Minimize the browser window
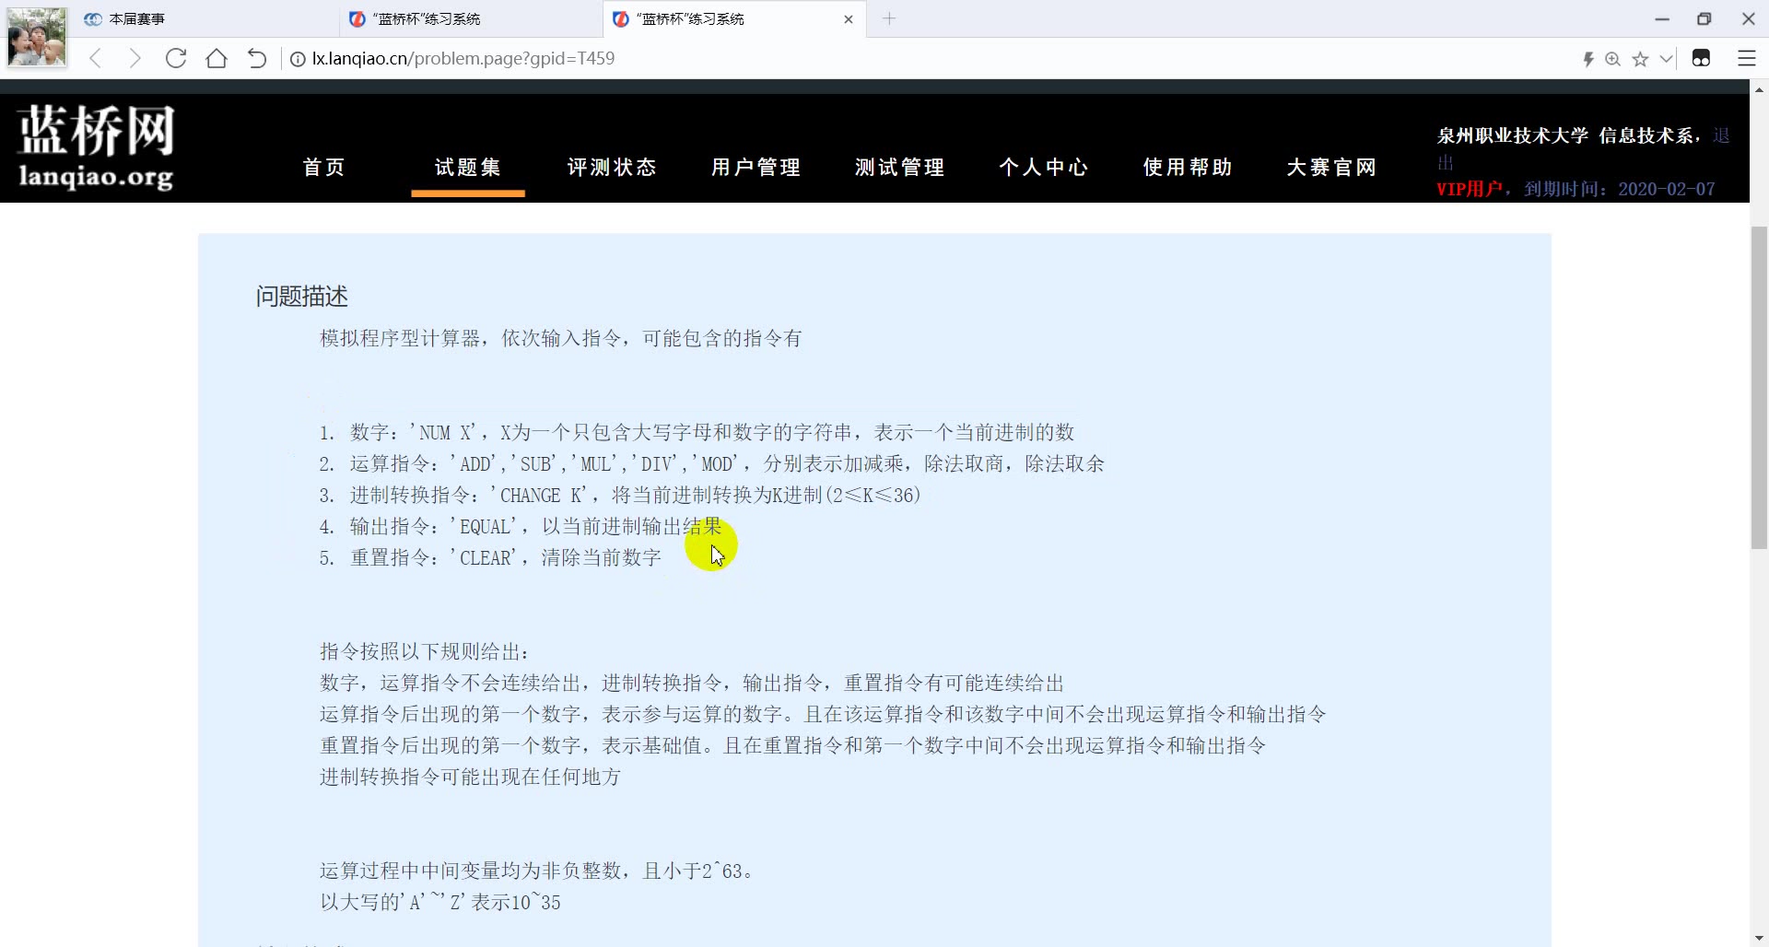The image size is (1769, 947). (x=1662, y=18)
